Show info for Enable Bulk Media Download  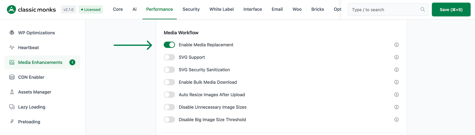click(397, 82)
